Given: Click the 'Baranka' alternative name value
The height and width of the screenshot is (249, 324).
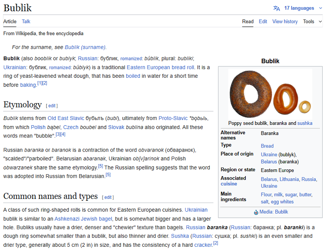Looking at the screenshot, I should pyautogui.click(x=270, y=134).
